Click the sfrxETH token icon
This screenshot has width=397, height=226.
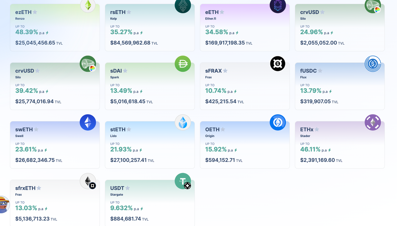[x=88, y=181]
